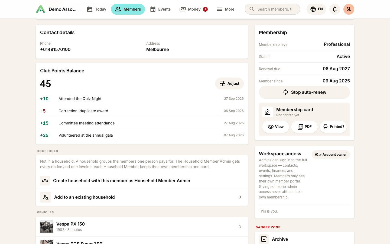The width and height of the screenshot is (390, 244).
Task: Expand Add to an existing household
Action: pyautogui.click(x=142, y=197)
